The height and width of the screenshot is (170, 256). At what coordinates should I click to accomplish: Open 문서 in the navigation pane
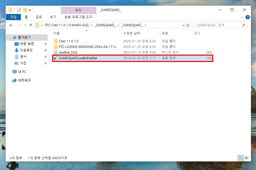23,57
